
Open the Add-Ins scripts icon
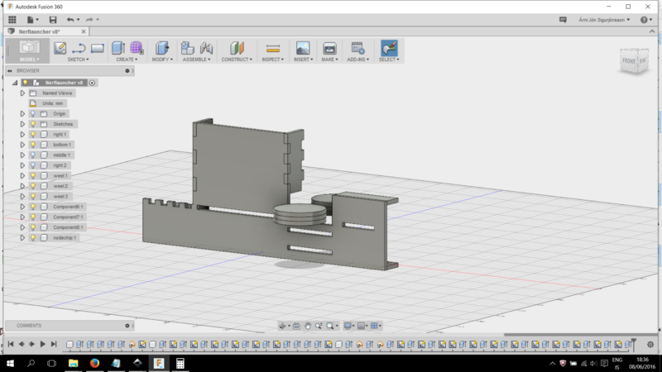point(357,48)
